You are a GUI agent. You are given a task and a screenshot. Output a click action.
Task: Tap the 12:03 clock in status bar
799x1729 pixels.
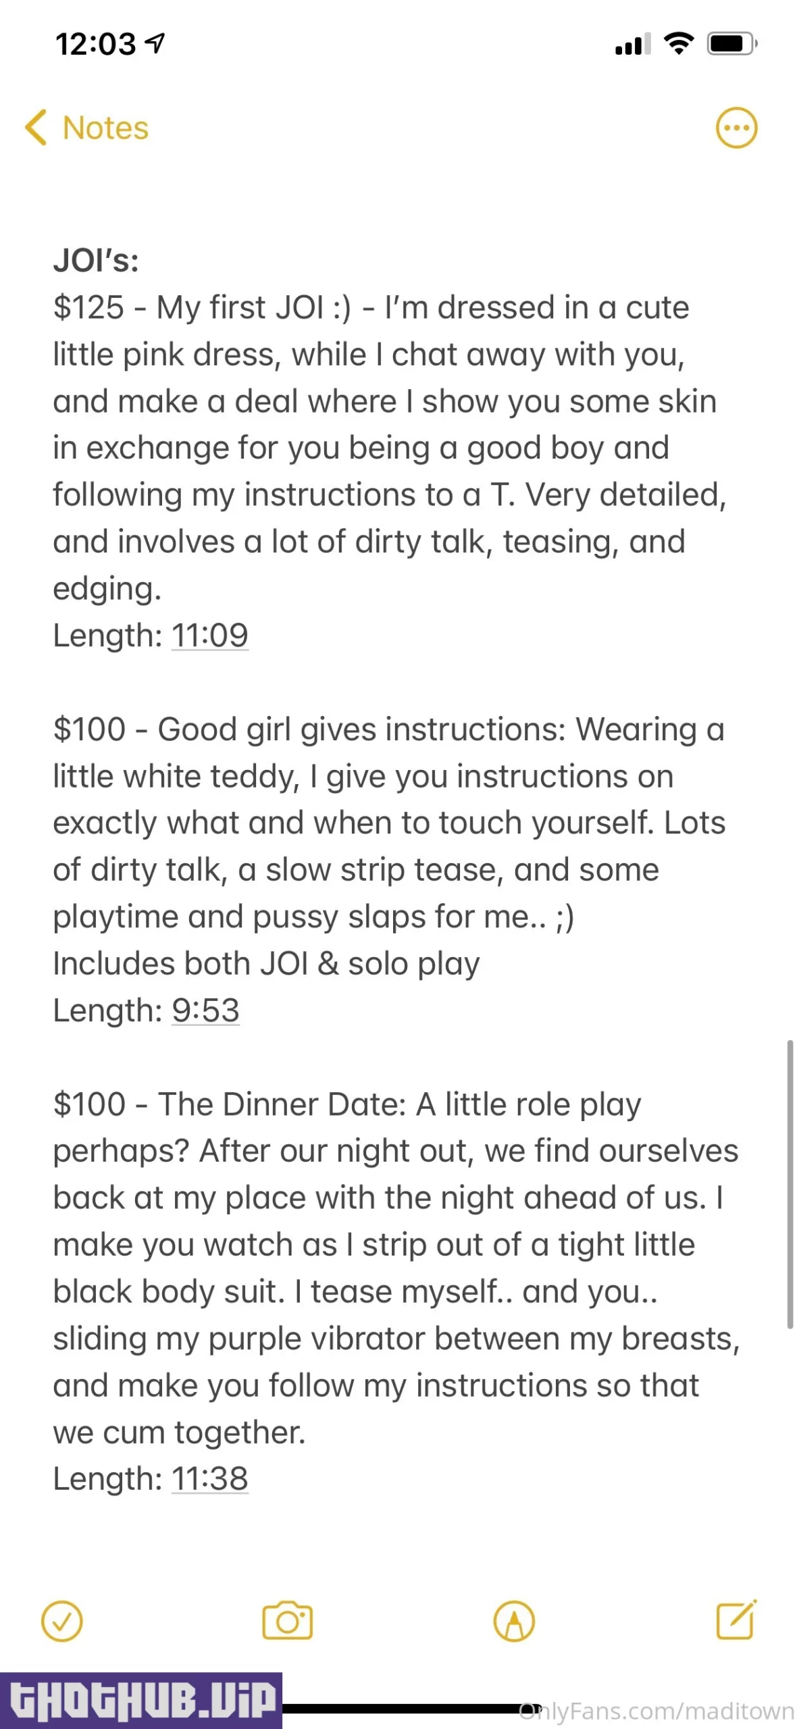(x=96, y=45)
